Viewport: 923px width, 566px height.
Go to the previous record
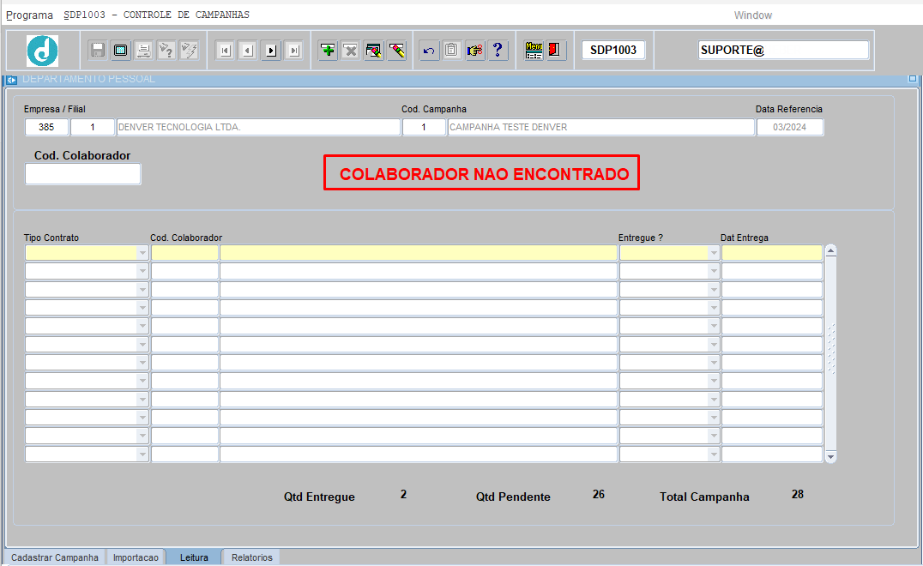pos(248,51)
